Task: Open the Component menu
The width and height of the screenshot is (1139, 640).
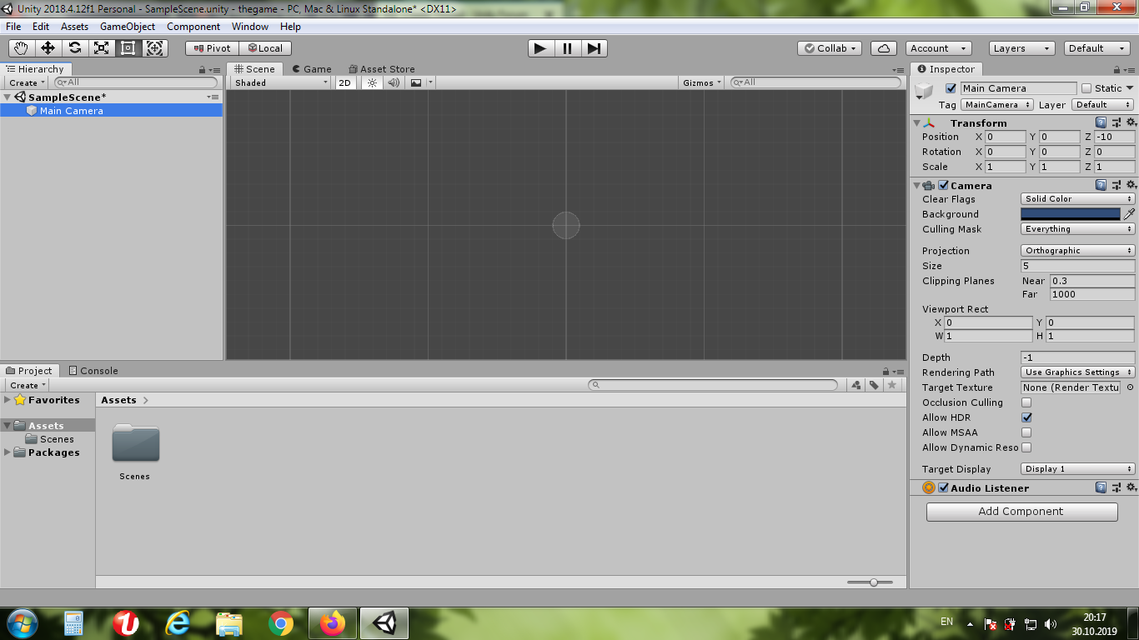Action: [x=193, y=27]
